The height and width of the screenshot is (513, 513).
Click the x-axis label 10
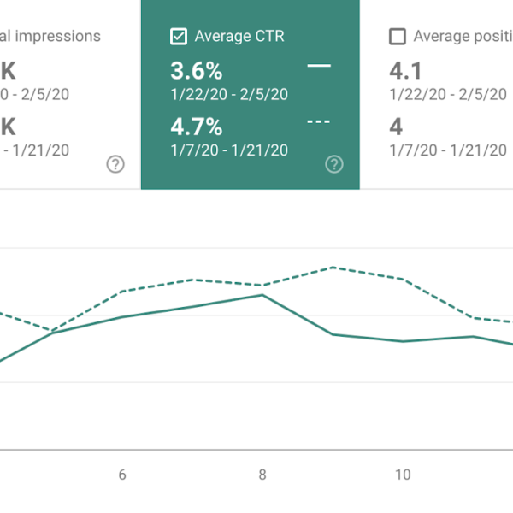(403, 475)
